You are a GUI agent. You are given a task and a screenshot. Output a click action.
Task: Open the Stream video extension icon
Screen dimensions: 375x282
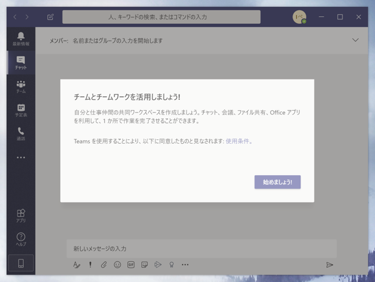158,264
